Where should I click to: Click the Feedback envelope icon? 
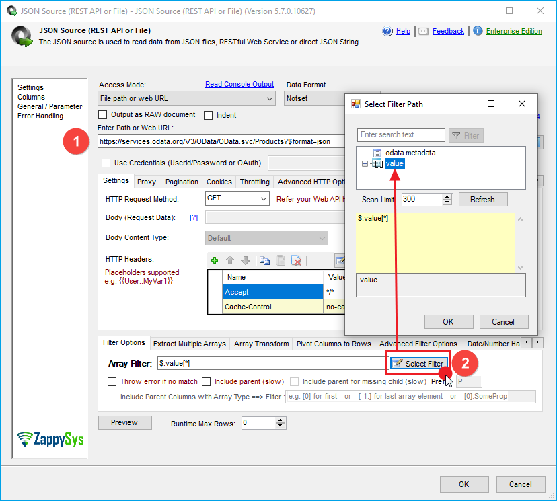click(x=423, y=31)
